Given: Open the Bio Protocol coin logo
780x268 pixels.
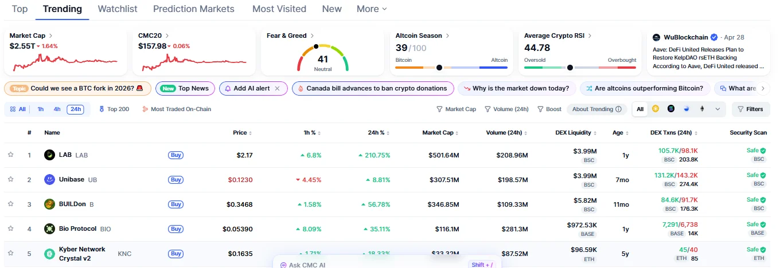Looking at the screenshot, I should coord(50,228).
